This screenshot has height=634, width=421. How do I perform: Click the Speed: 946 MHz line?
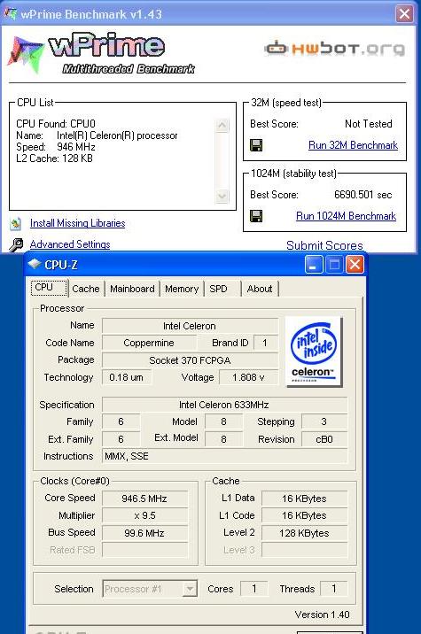tap(56, 147)
